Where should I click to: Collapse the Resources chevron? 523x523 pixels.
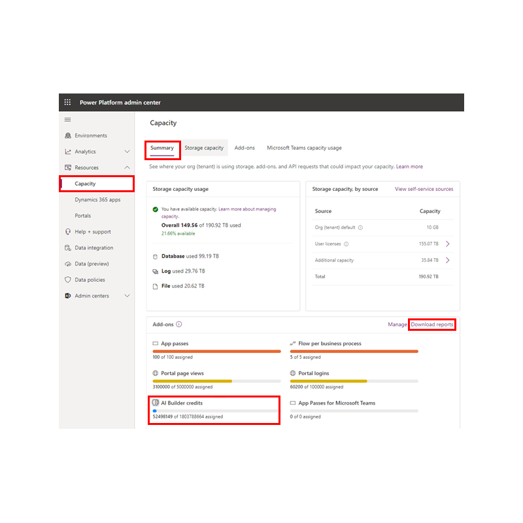(127, 167)
